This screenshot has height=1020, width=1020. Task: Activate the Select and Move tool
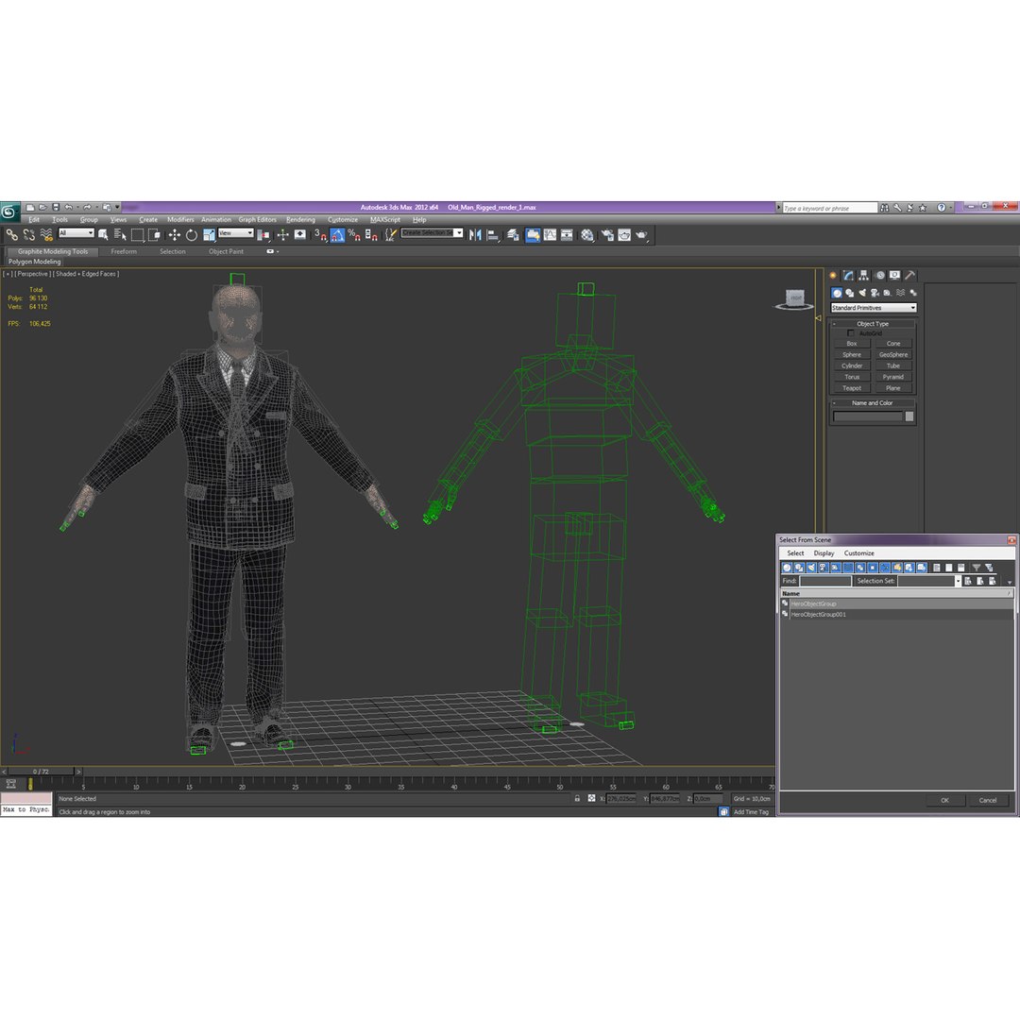(175, 235)
